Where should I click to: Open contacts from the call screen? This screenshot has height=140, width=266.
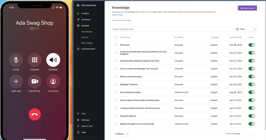53,81
